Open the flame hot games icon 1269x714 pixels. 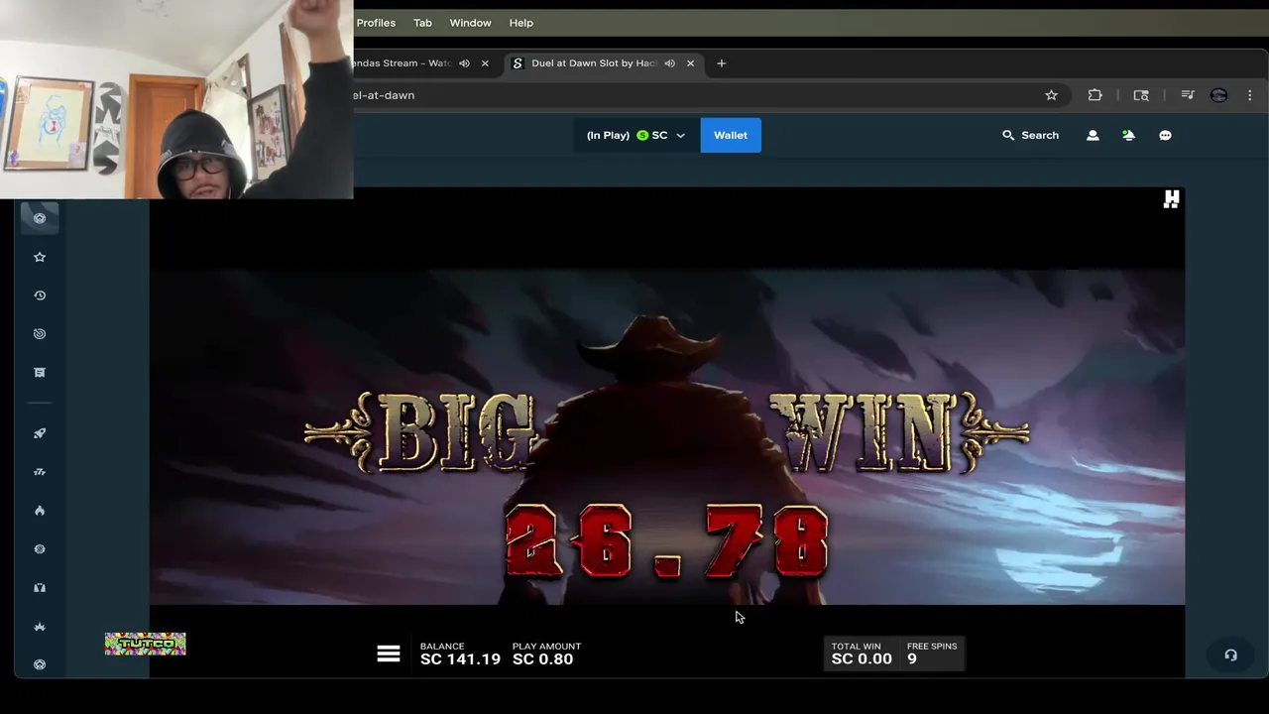[40, 511]
